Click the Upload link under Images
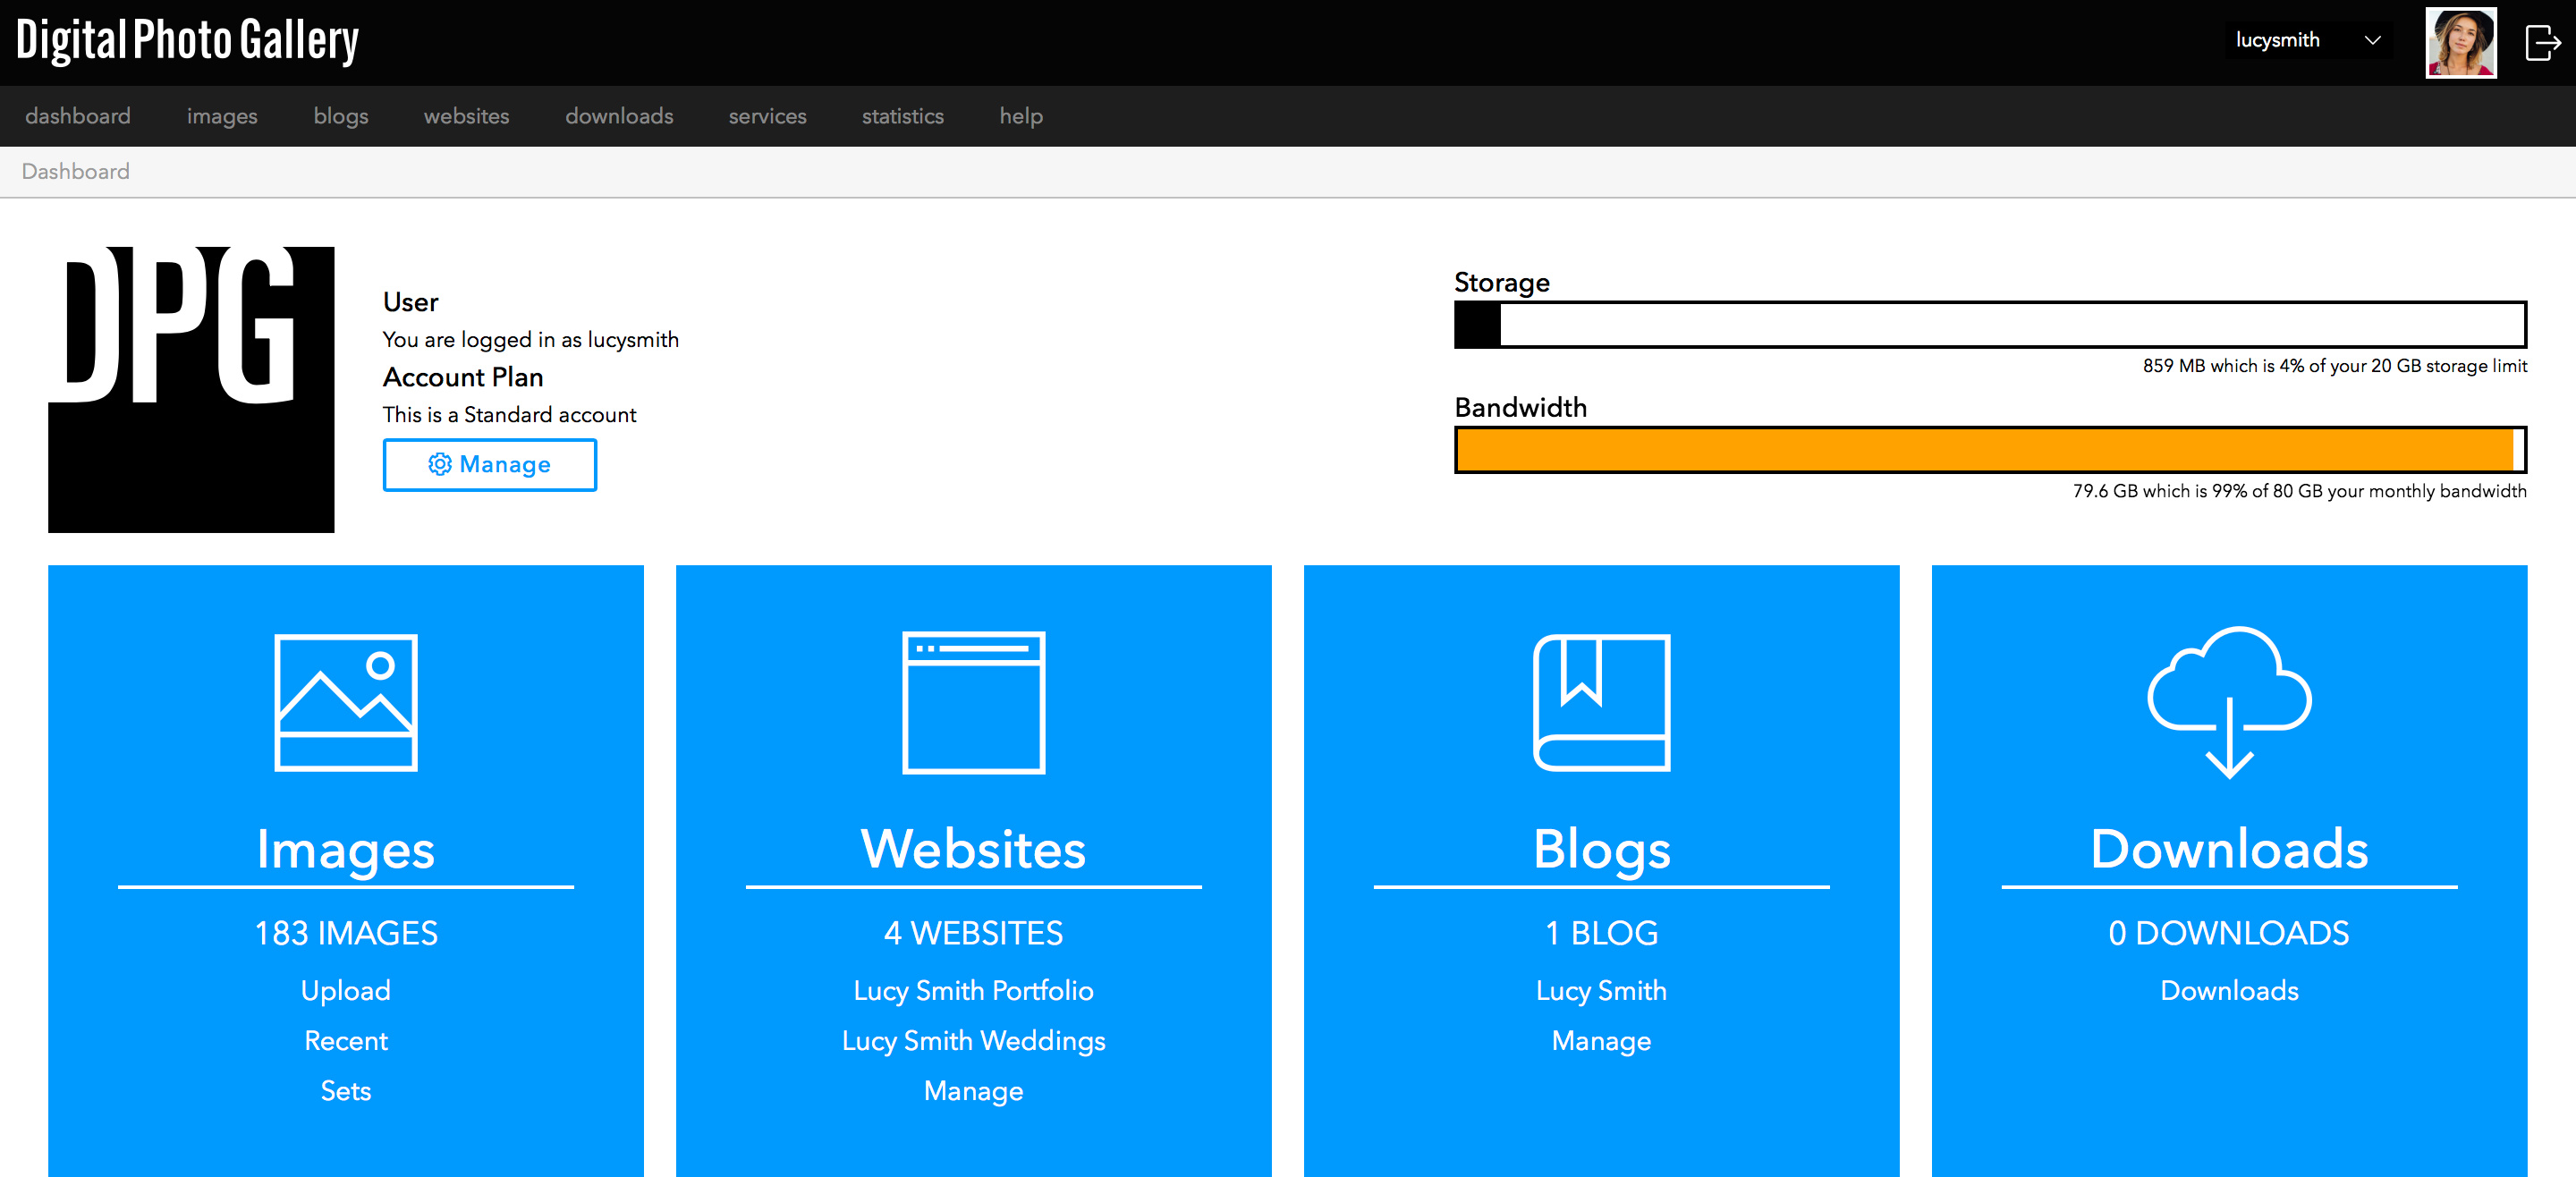 [x=346, y=990]
